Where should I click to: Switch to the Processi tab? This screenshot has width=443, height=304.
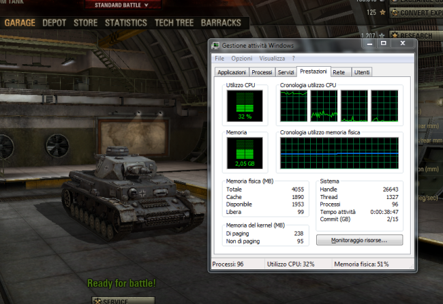point(262,72)
